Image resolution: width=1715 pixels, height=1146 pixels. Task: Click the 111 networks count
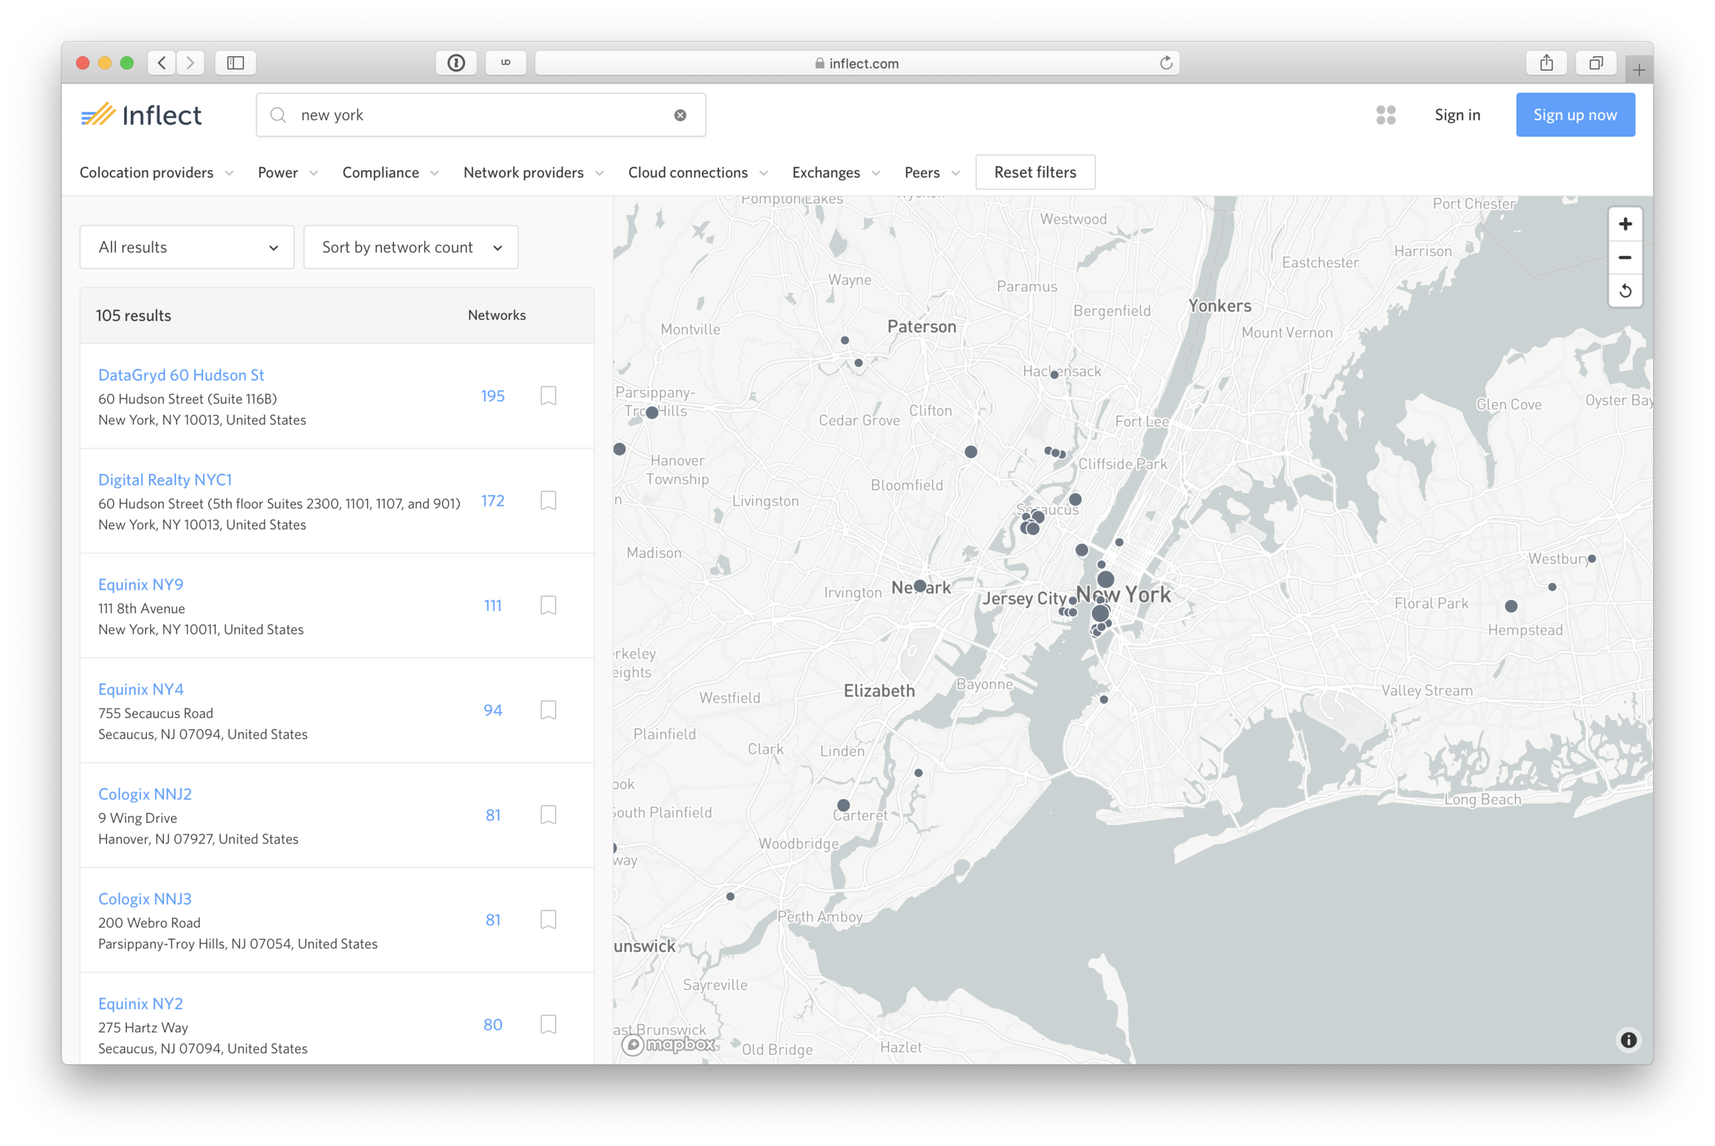tap(493, 605)
